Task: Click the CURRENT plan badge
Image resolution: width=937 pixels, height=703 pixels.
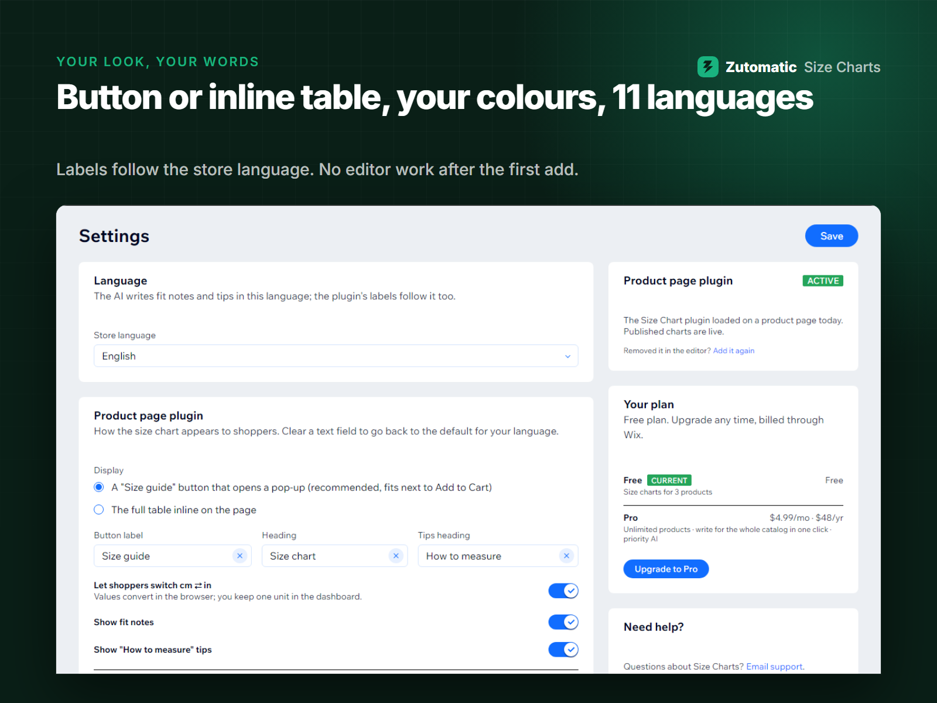Action: (x=669, y=480)
